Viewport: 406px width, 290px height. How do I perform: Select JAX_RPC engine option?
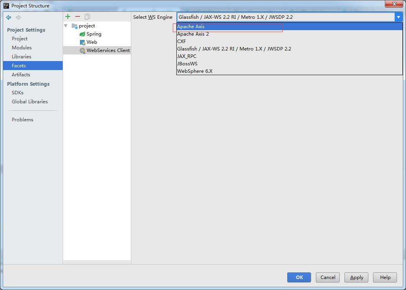[290, 56]
